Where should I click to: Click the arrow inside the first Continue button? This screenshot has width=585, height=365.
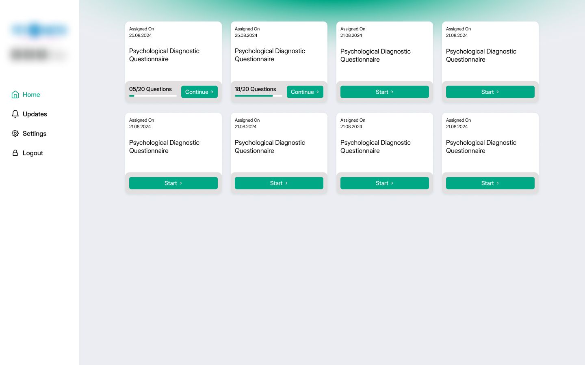211,92
